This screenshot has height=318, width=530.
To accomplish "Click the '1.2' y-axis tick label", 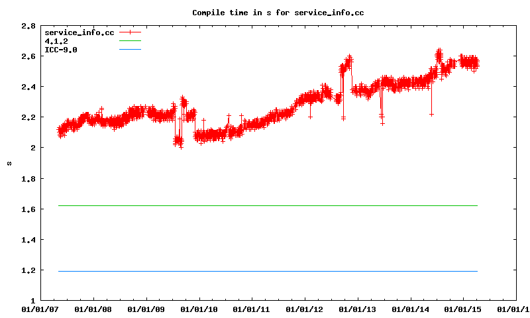I will point(28,270).
